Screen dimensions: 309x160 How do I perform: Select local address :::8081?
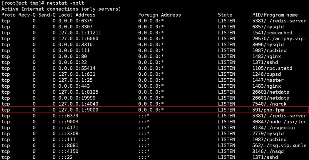[68, 145]
